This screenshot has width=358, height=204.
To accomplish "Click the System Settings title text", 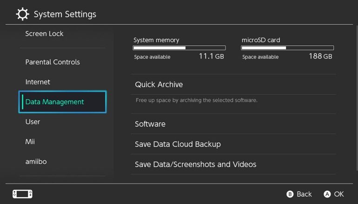I will 65,14.
